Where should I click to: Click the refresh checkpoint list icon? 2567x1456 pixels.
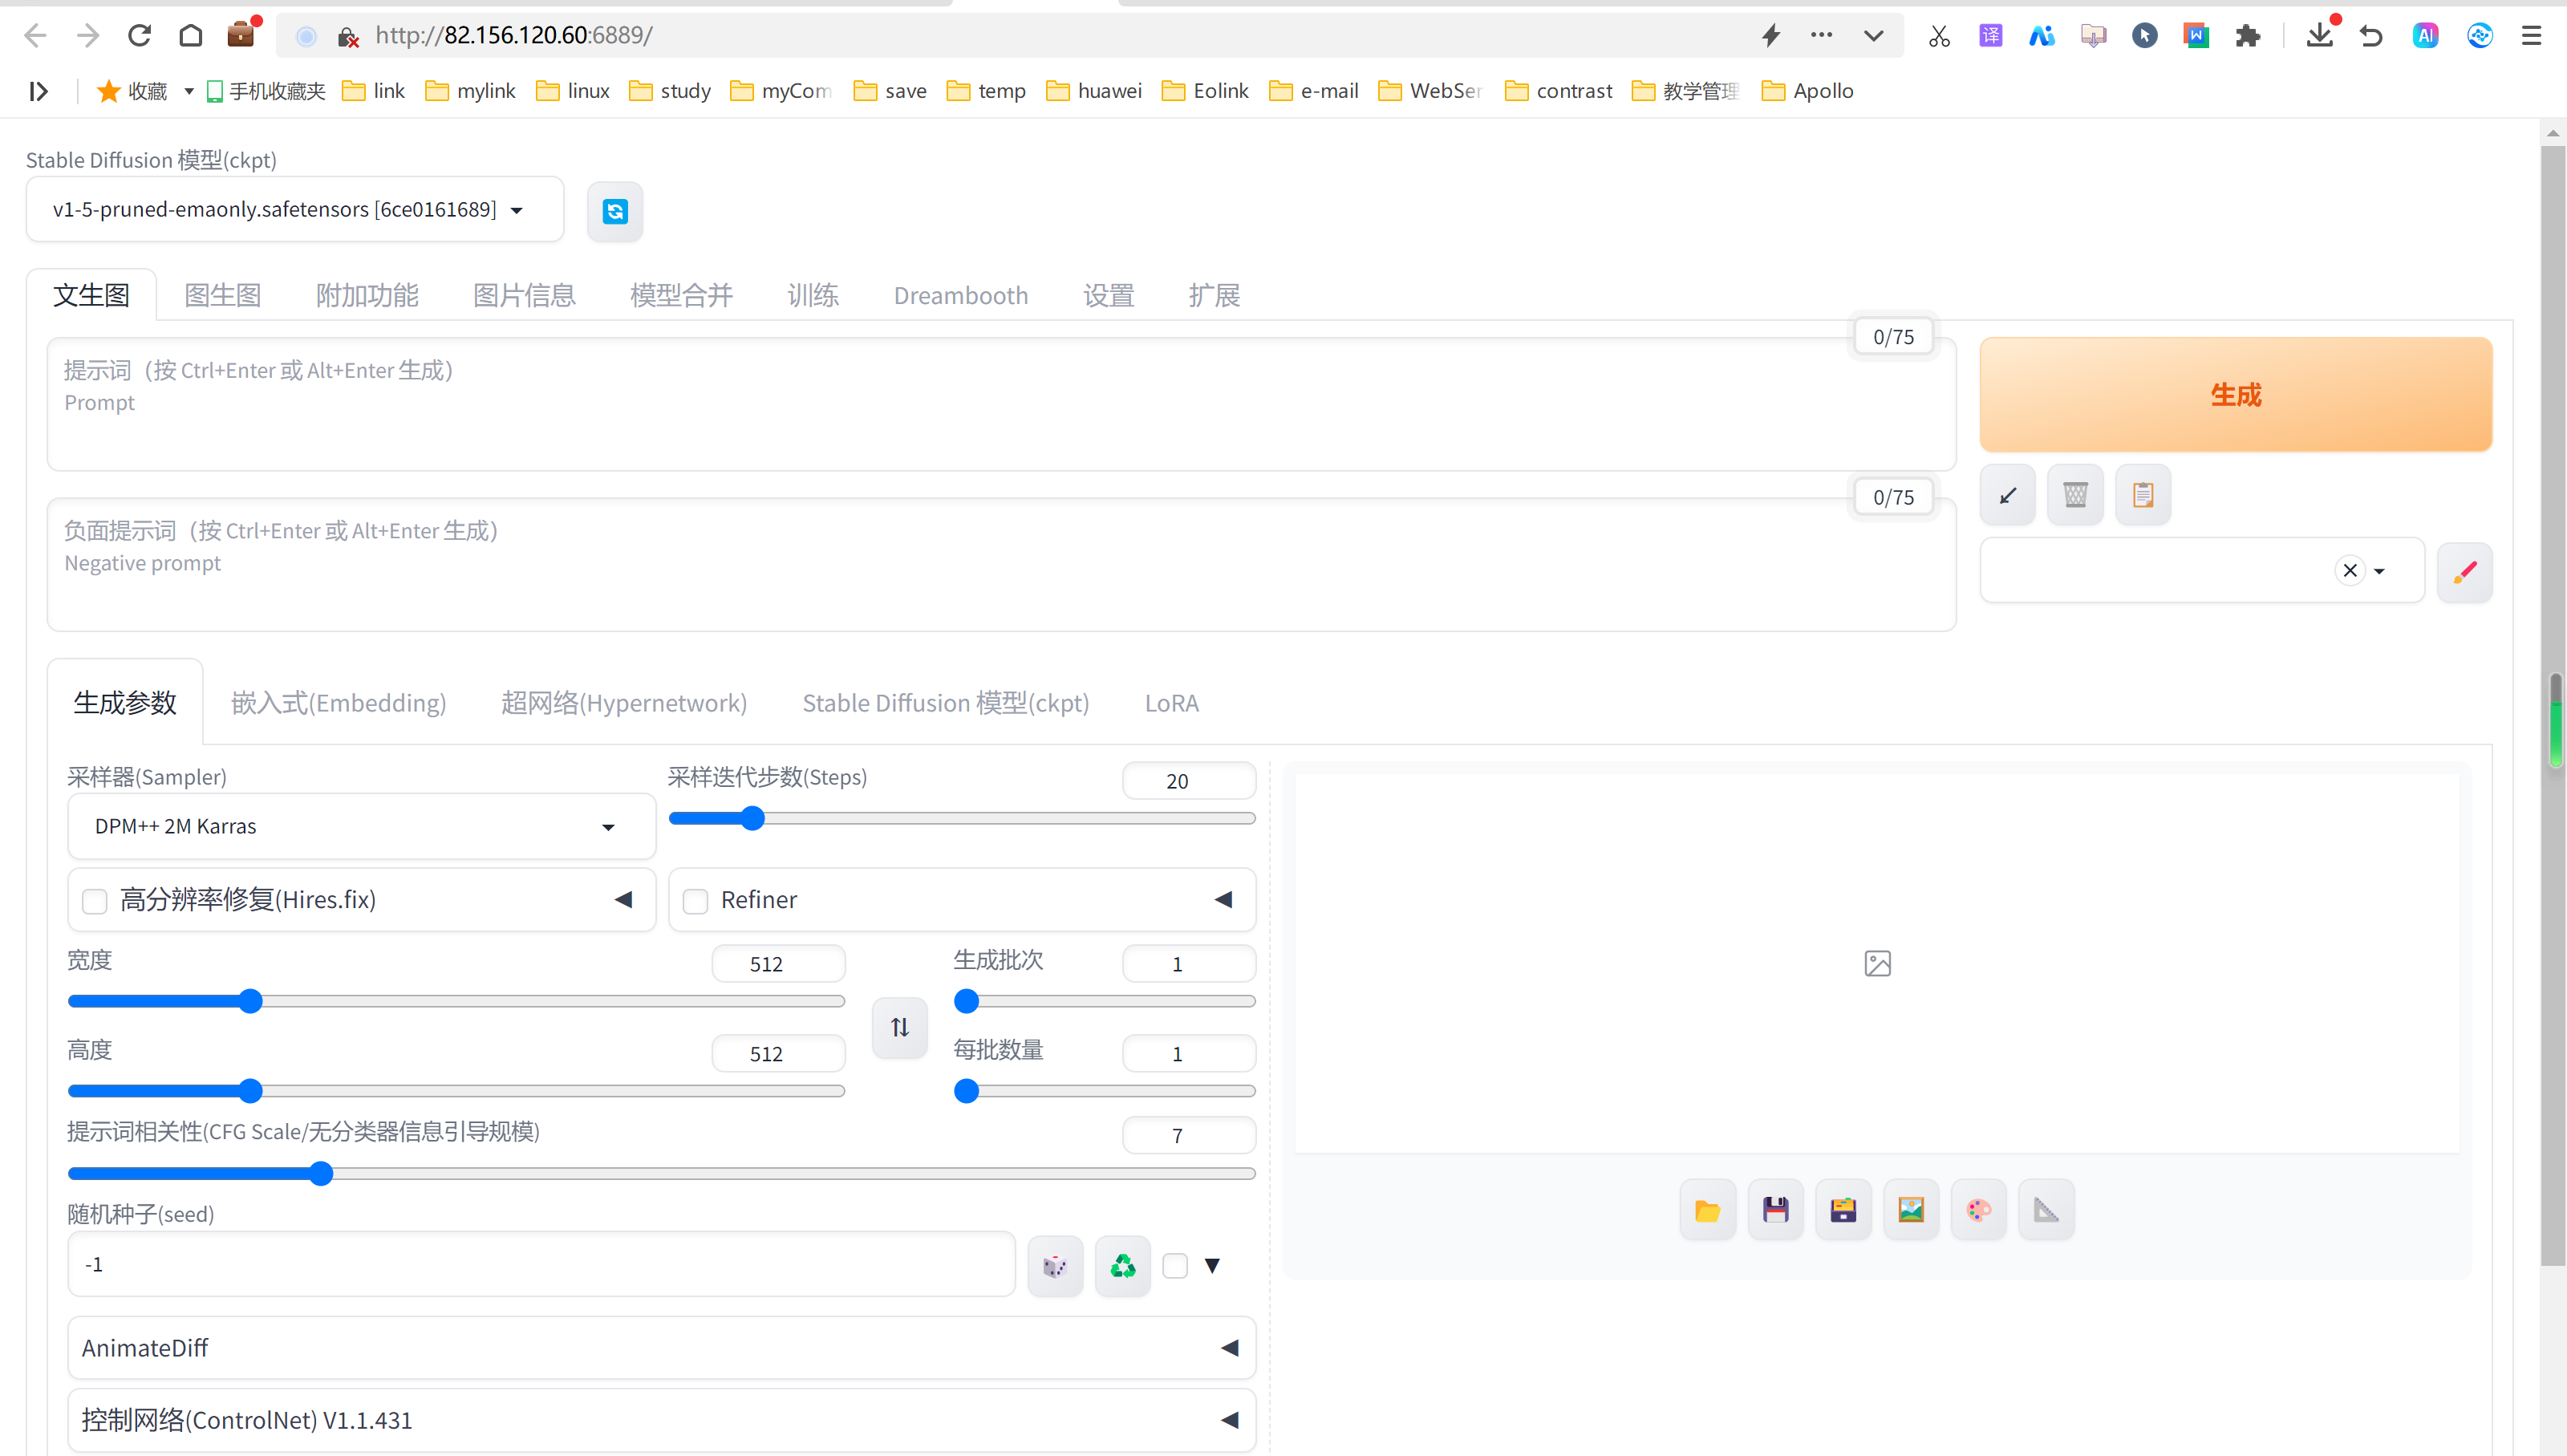614,211
